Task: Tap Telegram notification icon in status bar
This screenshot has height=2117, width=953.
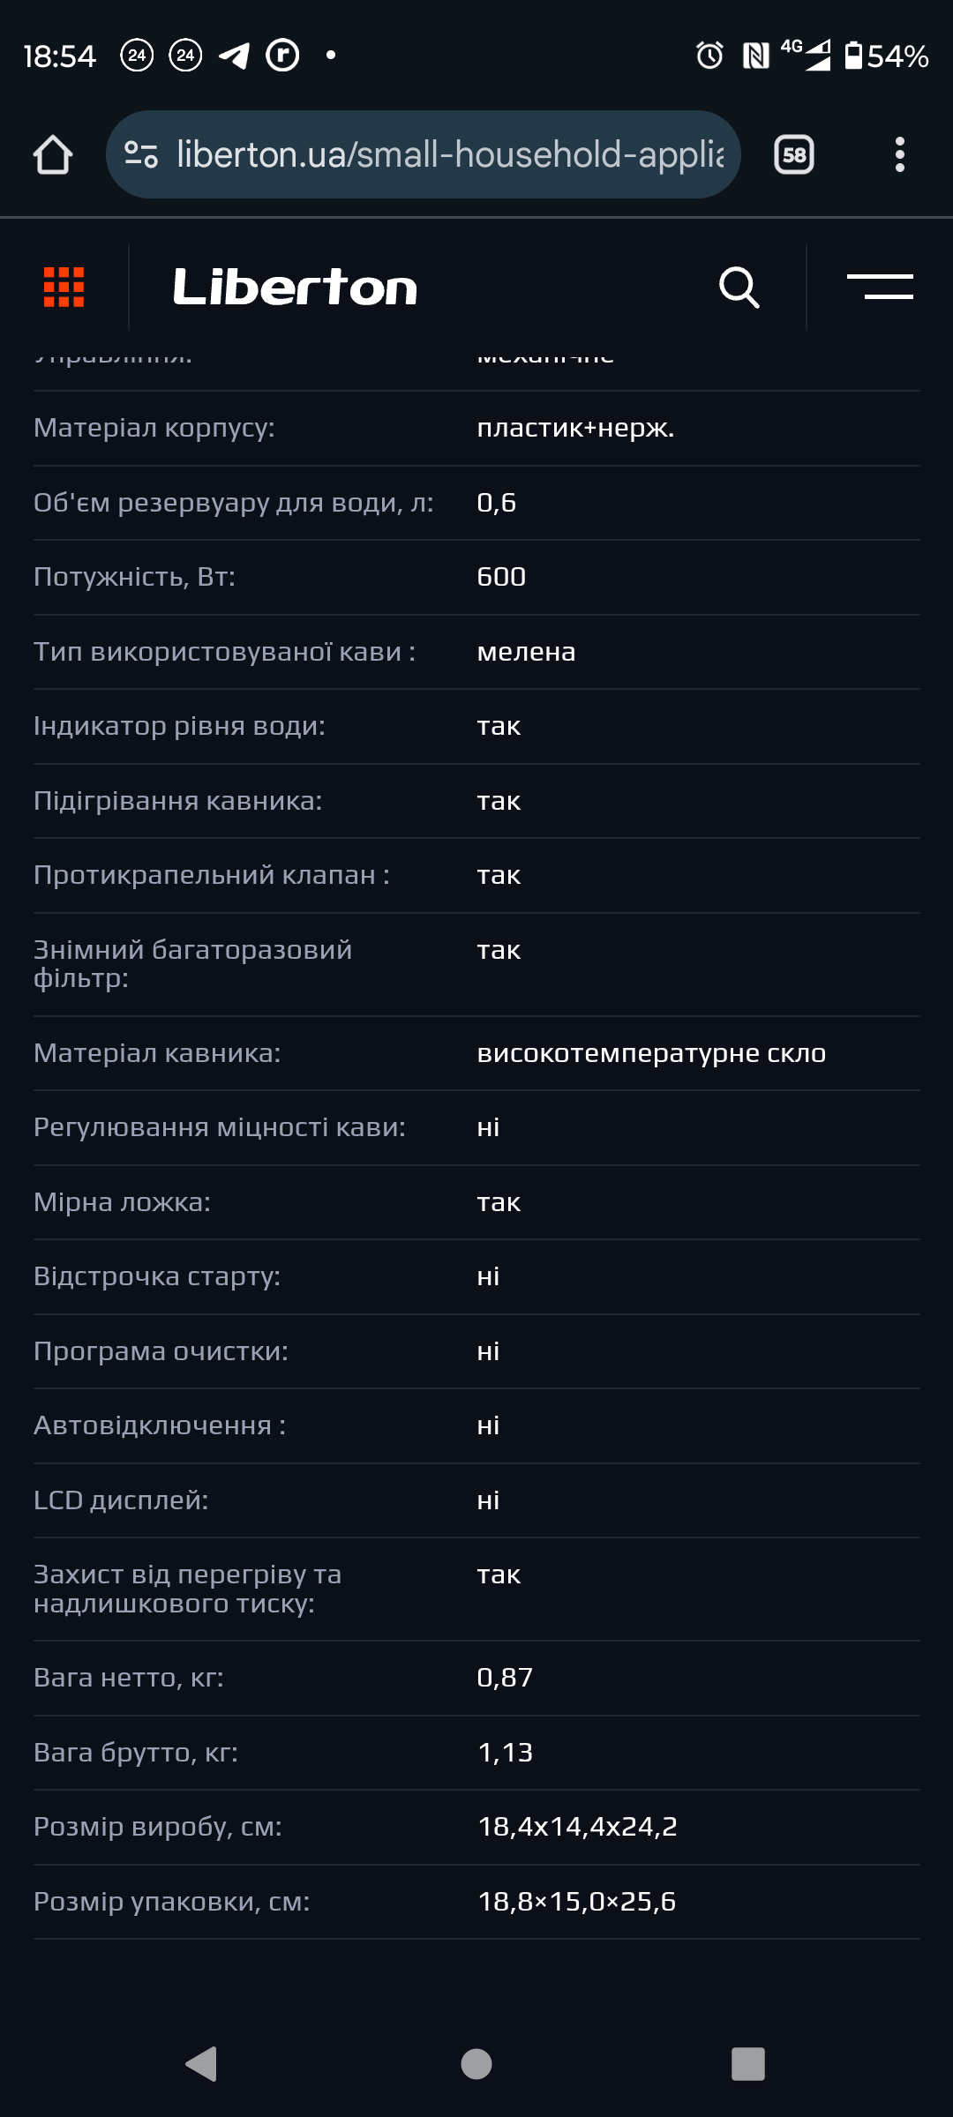Action: tap(235, 56)
